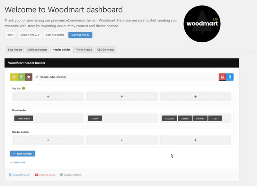Toggle the Top bar green visibility icon
257x186 pixels.
pos(23,88)
